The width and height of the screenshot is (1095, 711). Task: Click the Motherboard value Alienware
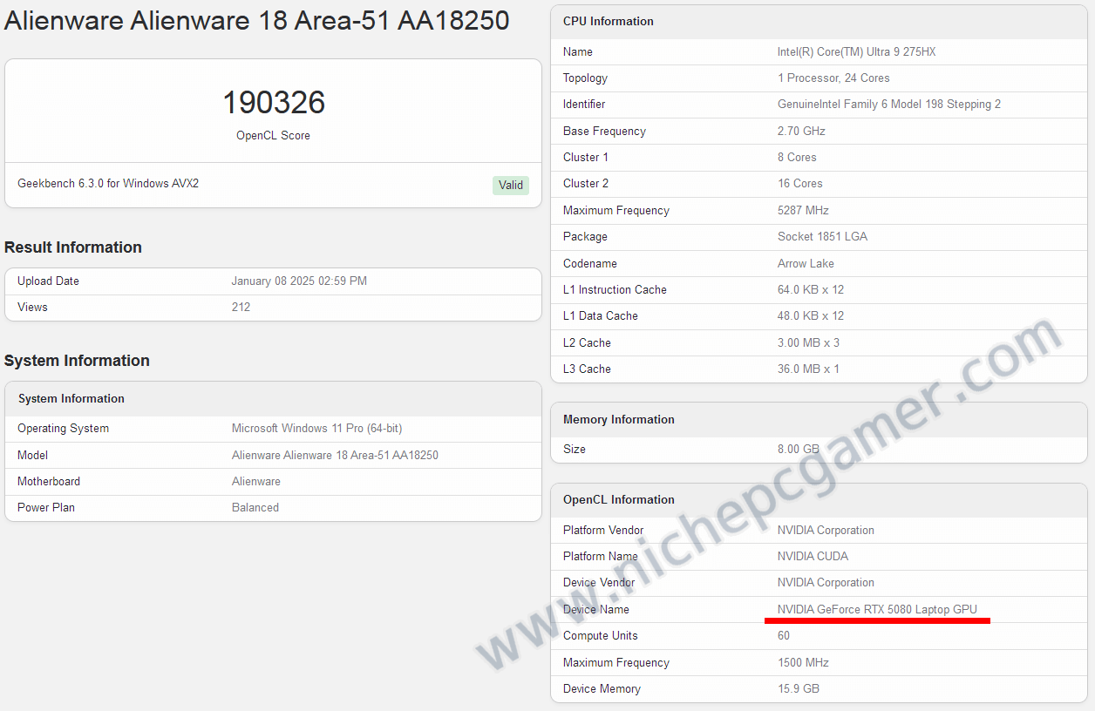(256, 482)
